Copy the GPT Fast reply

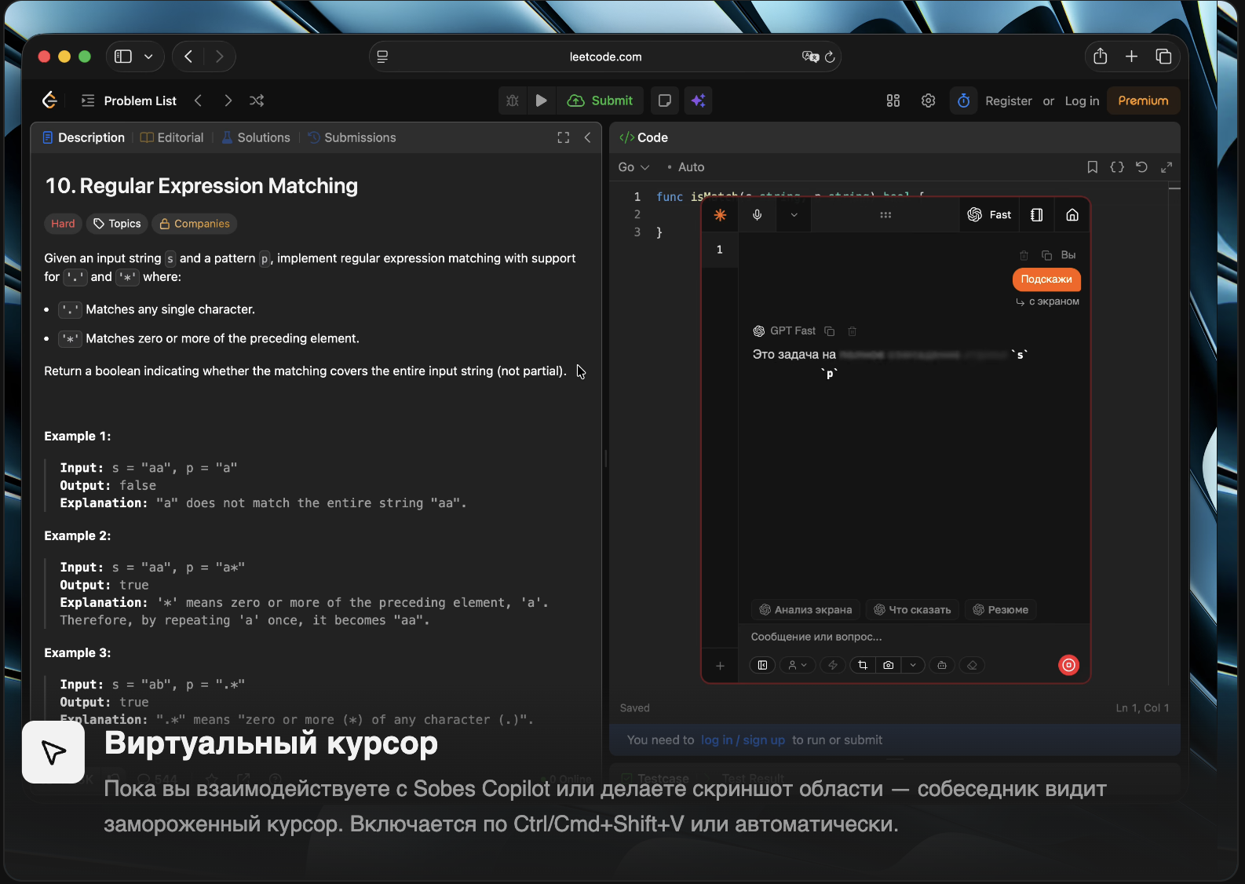click(830, 331)
